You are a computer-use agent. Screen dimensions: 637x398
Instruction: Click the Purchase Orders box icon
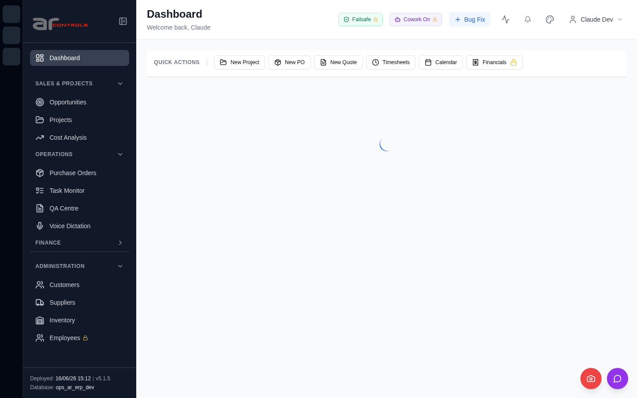40,173
